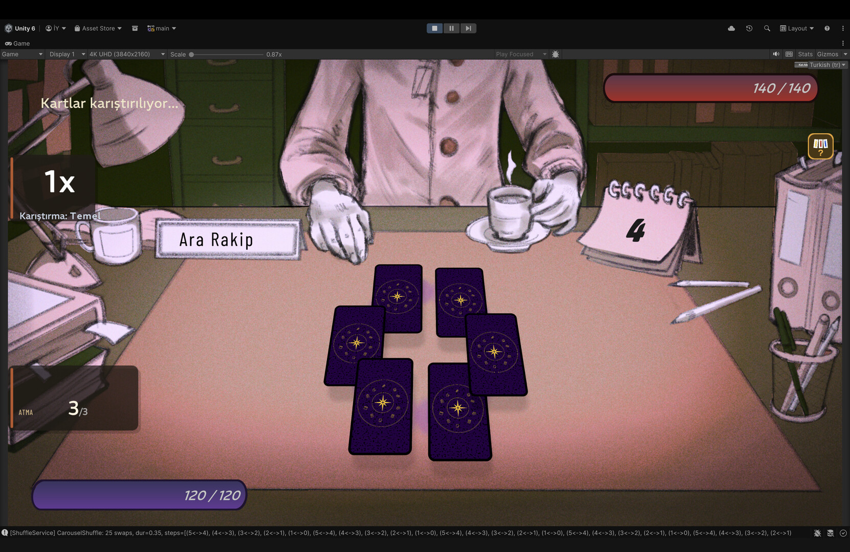Viewport: 850px width, 552px height.
Task: Open the İY account dropdown
Action: coord(56,29)
